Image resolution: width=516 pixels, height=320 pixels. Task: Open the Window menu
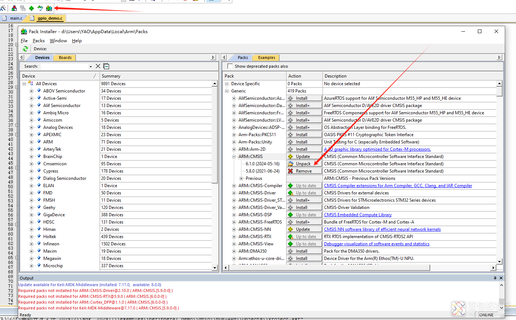tap(58, 41)
